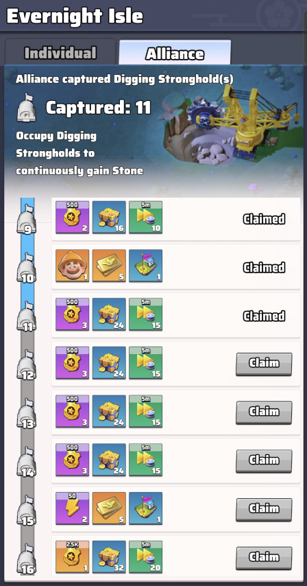Claim the stronghold 16 reward
307x586 pixels.
(264, 558)
